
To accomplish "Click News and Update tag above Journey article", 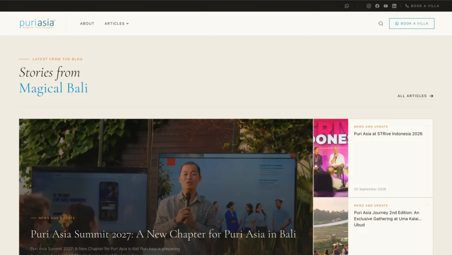I will point(371,206).
